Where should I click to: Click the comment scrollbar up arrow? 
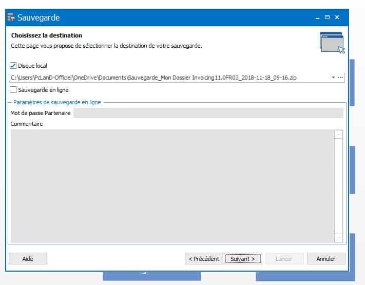pos(338,135)
